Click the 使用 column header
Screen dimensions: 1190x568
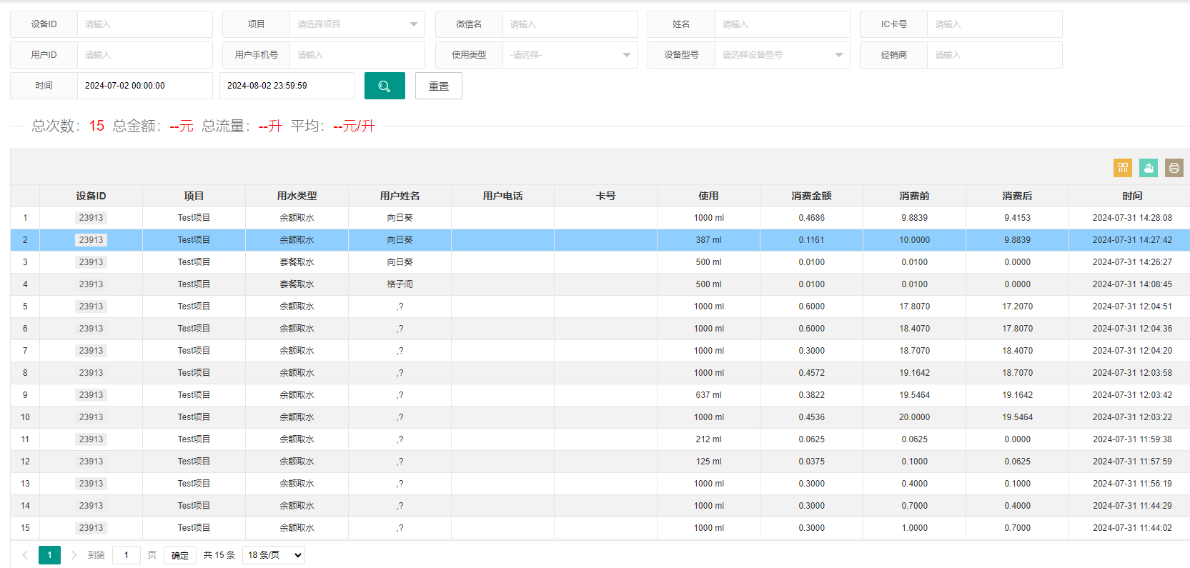[708, 196]
